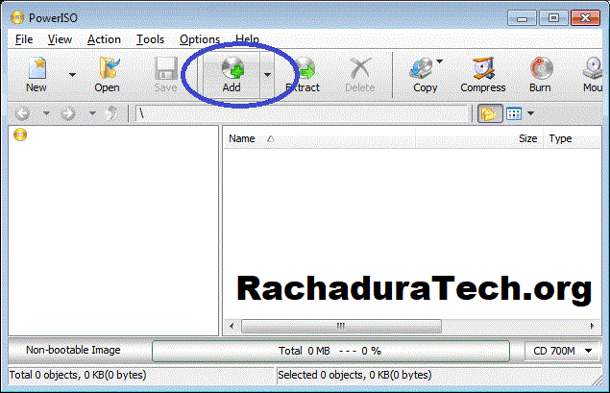Open the New dropdown arrow
610x393 pixels.
[72, 75]
